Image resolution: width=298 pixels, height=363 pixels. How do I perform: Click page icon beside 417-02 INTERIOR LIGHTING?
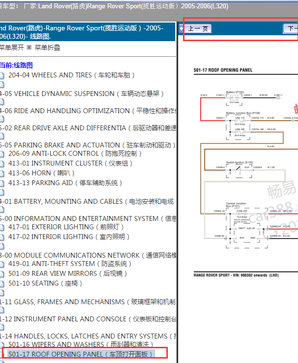[2, 237]
